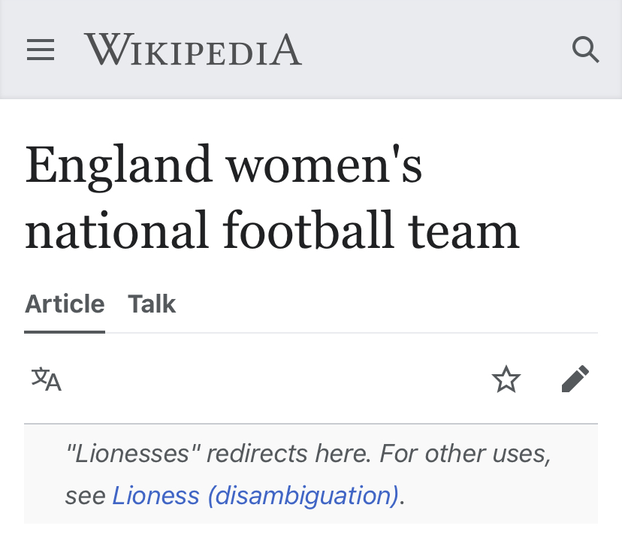Expand the side navigation drawer

41,50
